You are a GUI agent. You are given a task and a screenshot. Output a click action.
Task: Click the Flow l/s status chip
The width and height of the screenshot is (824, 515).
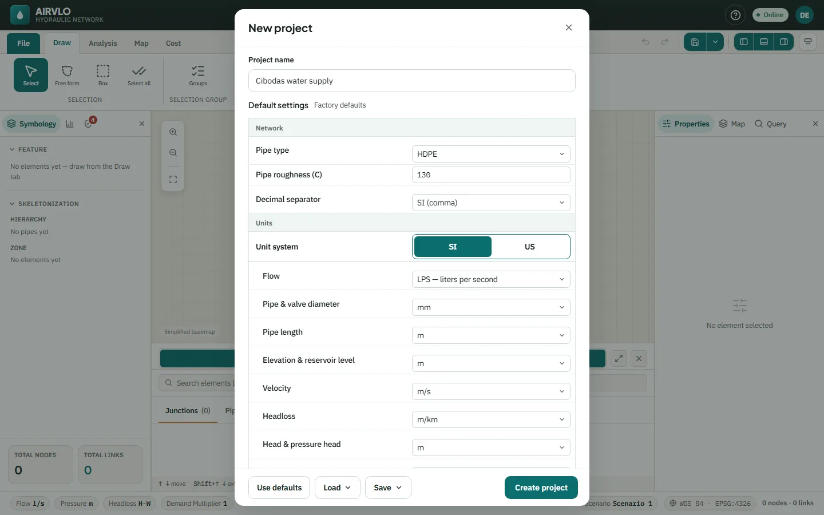pyautogui.click(x=30, y=504)
